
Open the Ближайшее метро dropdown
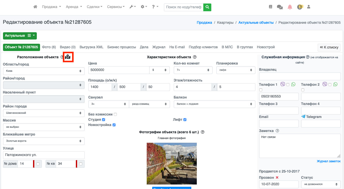[44, 141]
